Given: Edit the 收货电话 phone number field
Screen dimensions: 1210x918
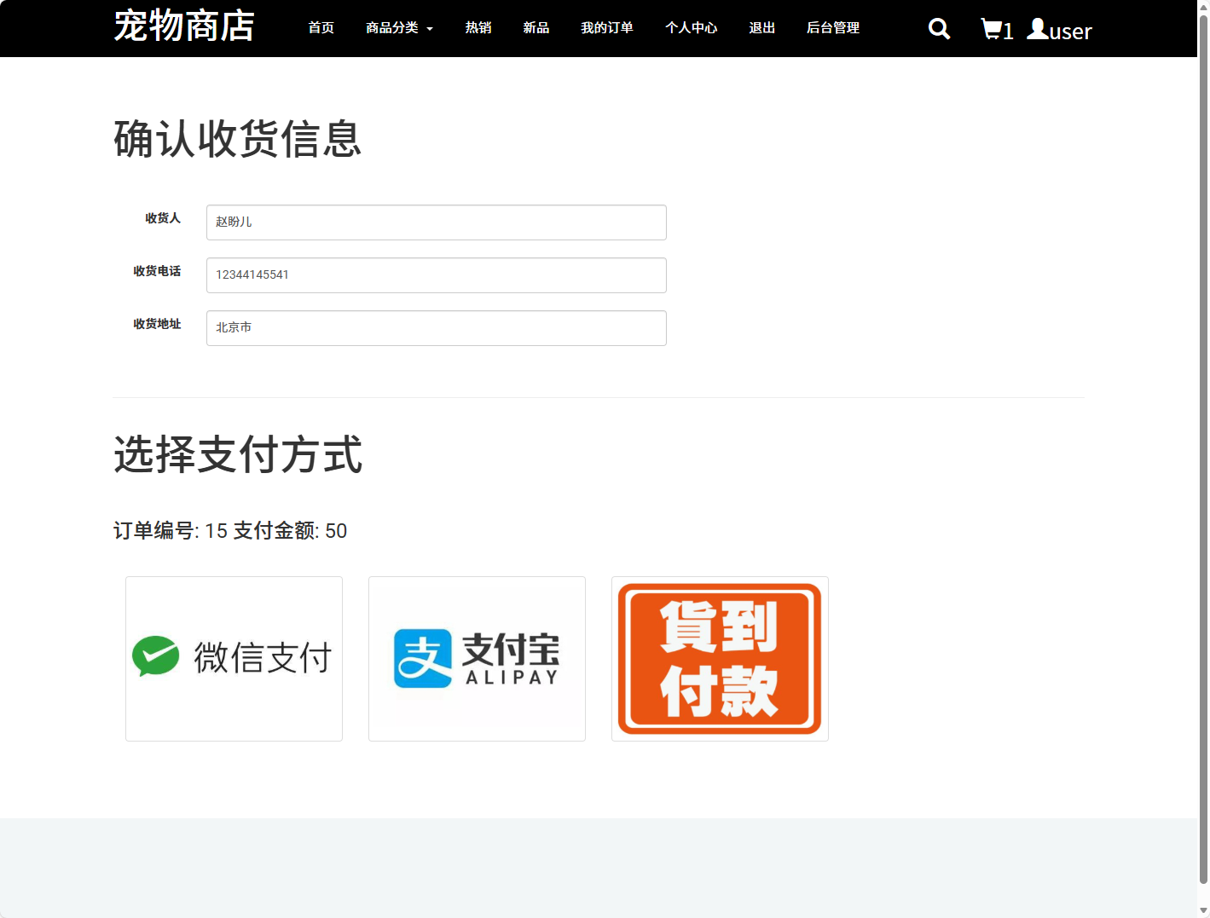Looking at the screenshot, I should (x=436, y=275).
